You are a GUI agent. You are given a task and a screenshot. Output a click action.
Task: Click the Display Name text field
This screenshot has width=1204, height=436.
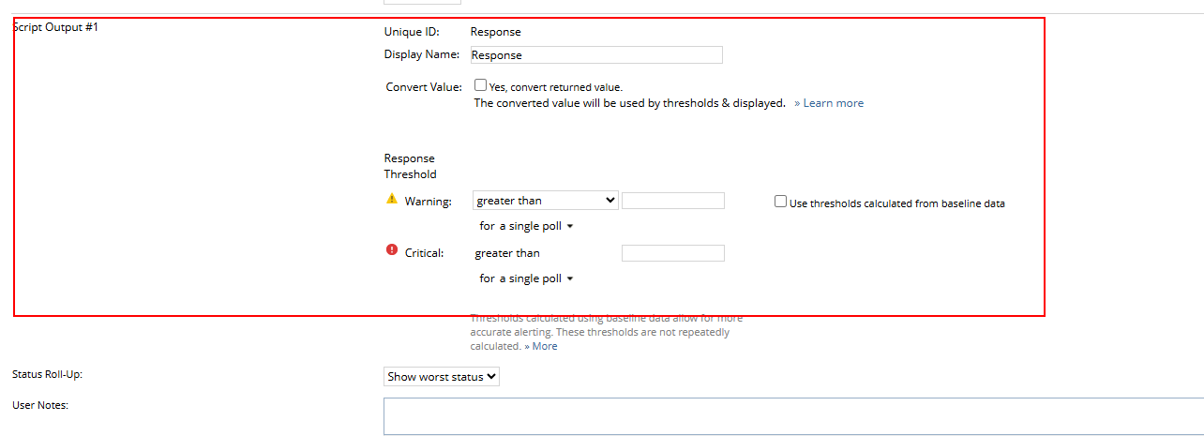[x=595, y=55]
